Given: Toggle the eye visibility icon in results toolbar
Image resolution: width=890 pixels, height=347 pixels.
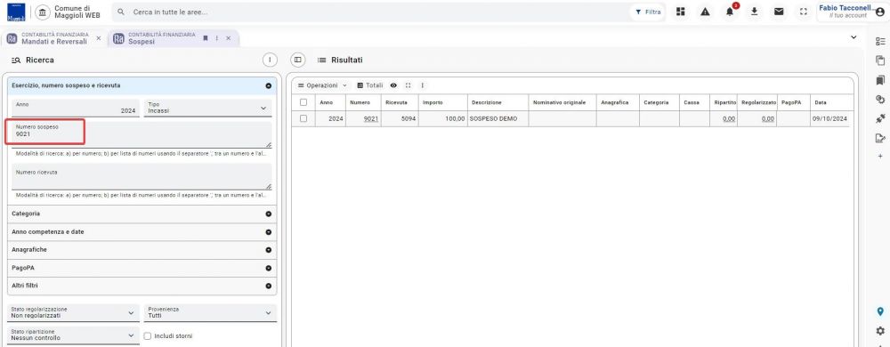Looking at the screenshot, I should [393, 85].
